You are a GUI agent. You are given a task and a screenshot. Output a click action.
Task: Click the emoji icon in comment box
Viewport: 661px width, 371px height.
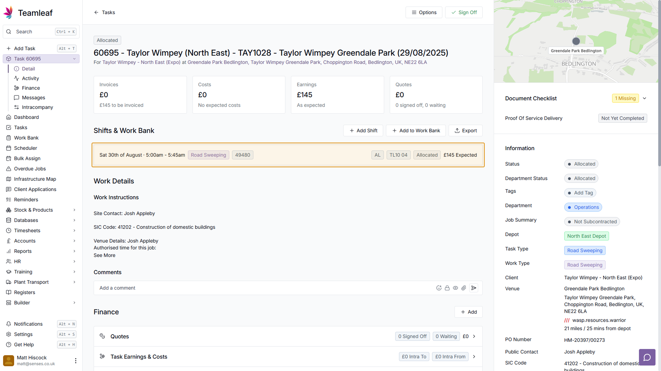[439, 288]
